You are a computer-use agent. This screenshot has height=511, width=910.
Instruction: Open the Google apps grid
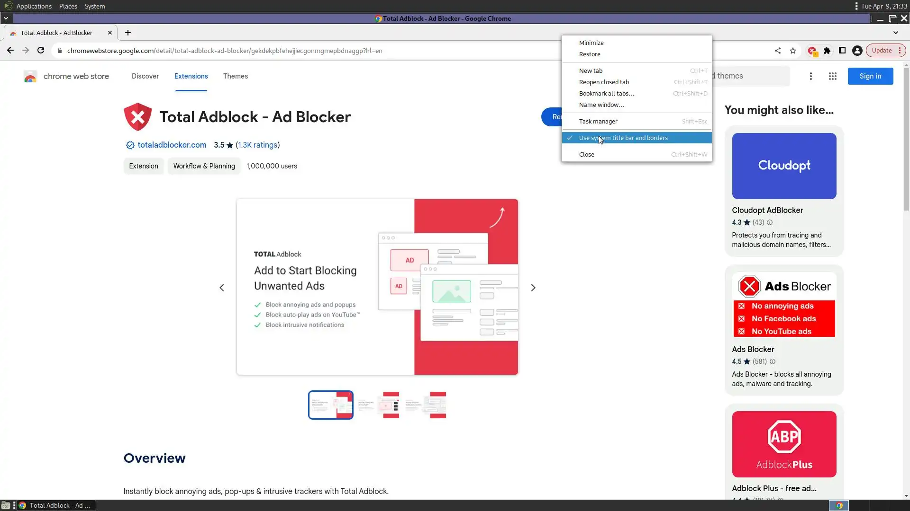coord(832,76)
